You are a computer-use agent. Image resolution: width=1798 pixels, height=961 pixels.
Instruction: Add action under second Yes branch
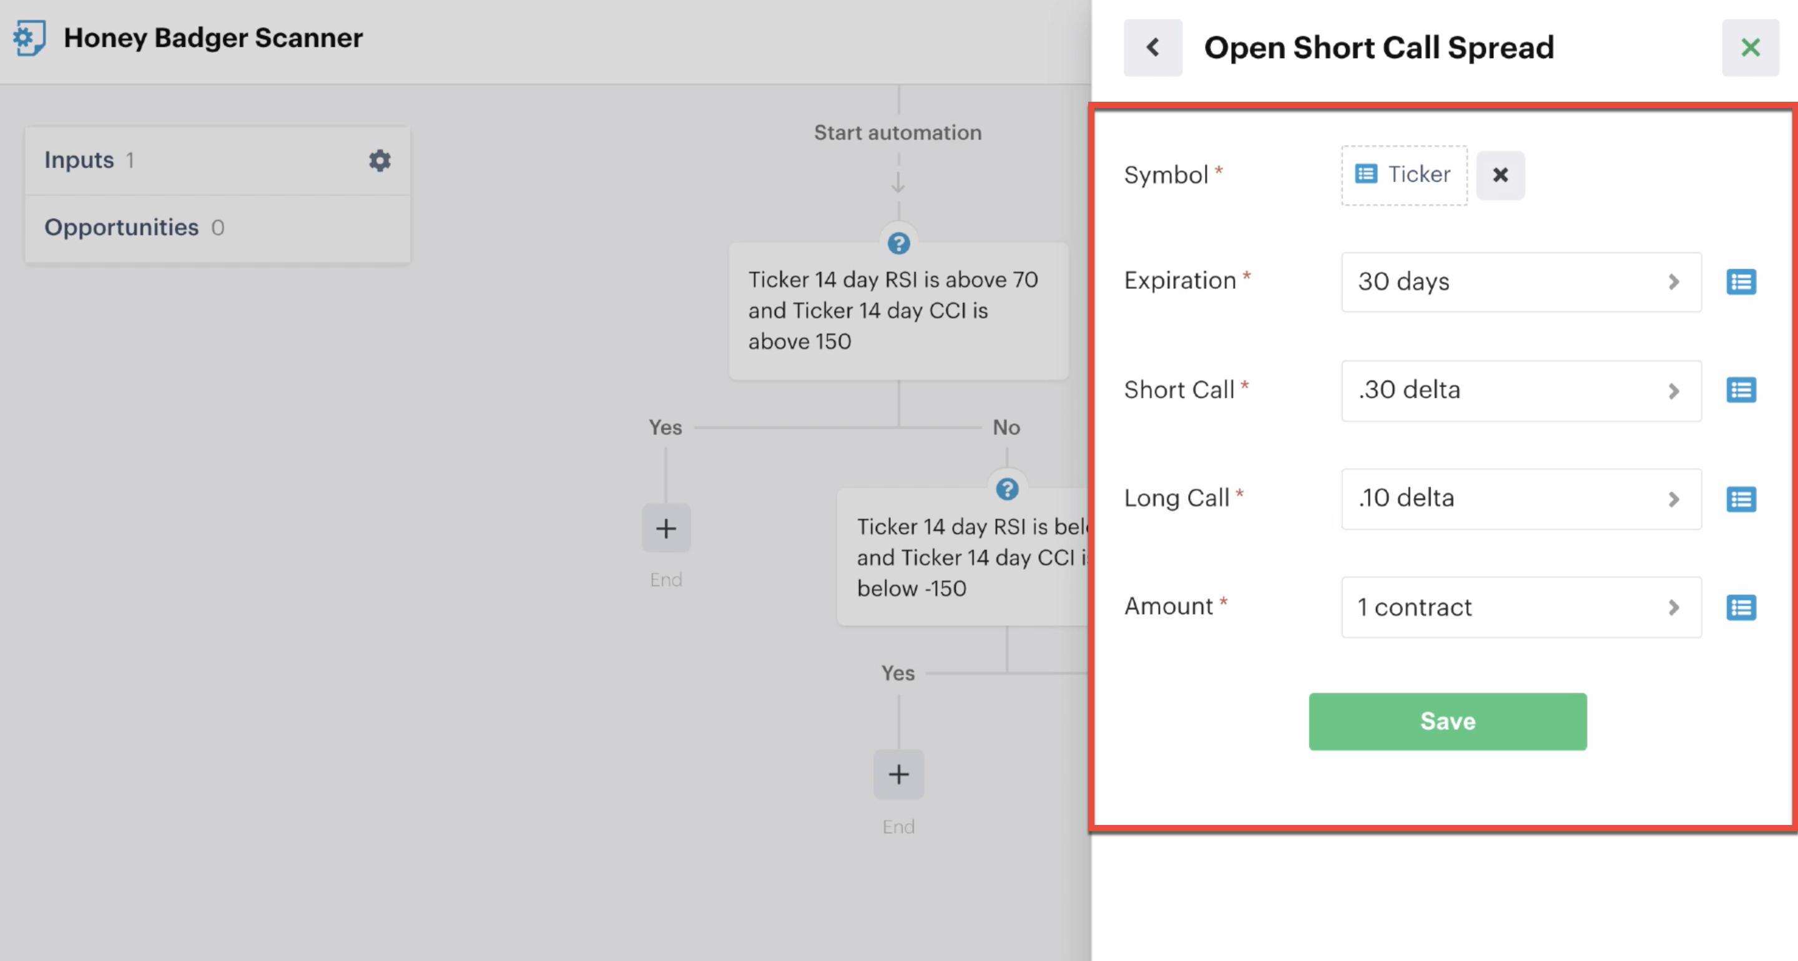pyautogui.click(x=898, y=774)
